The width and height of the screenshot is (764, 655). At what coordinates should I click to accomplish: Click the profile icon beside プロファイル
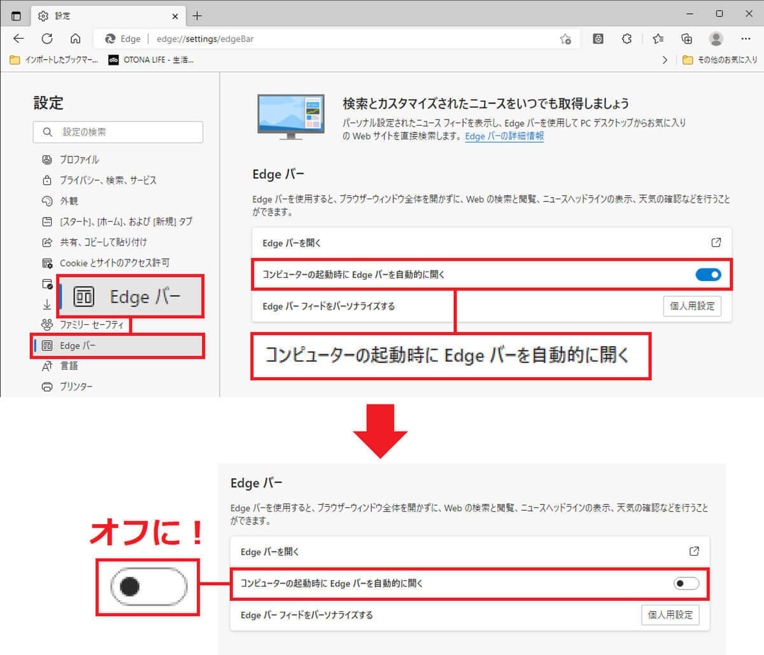47,160
